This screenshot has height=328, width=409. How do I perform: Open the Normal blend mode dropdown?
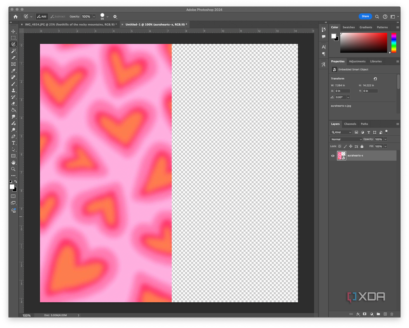point(346,140)
